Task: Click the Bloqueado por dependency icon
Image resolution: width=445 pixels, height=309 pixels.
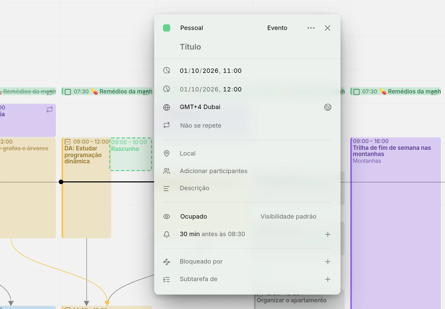Action: coord(167,262)
